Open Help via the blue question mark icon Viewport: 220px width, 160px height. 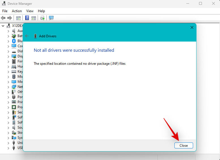coord(27,18)
